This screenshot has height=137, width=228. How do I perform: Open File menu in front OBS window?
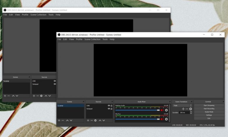pyautogui.click(x=59, y=39)
